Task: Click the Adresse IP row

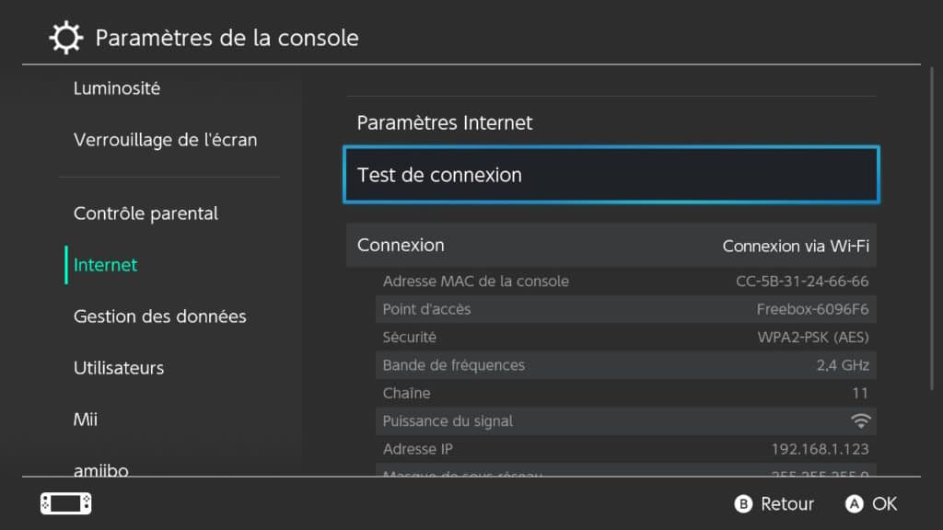Action: click(x=625, y=449)
